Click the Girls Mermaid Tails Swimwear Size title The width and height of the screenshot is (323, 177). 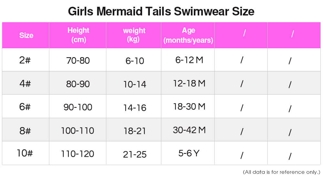click(x=161, y=12)
